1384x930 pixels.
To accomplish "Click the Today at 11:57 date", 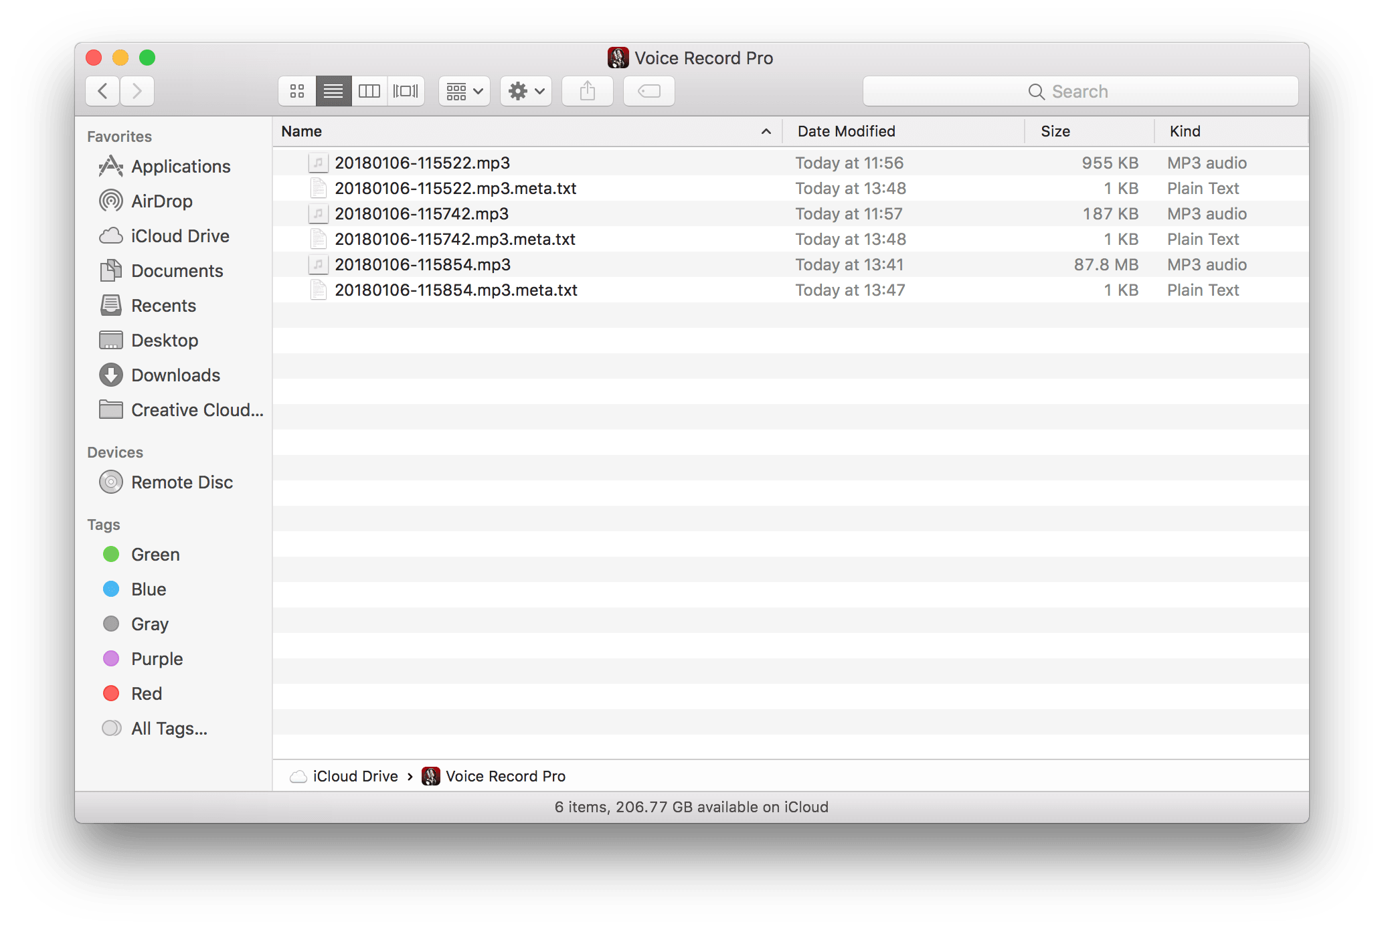I will point(849,213).
